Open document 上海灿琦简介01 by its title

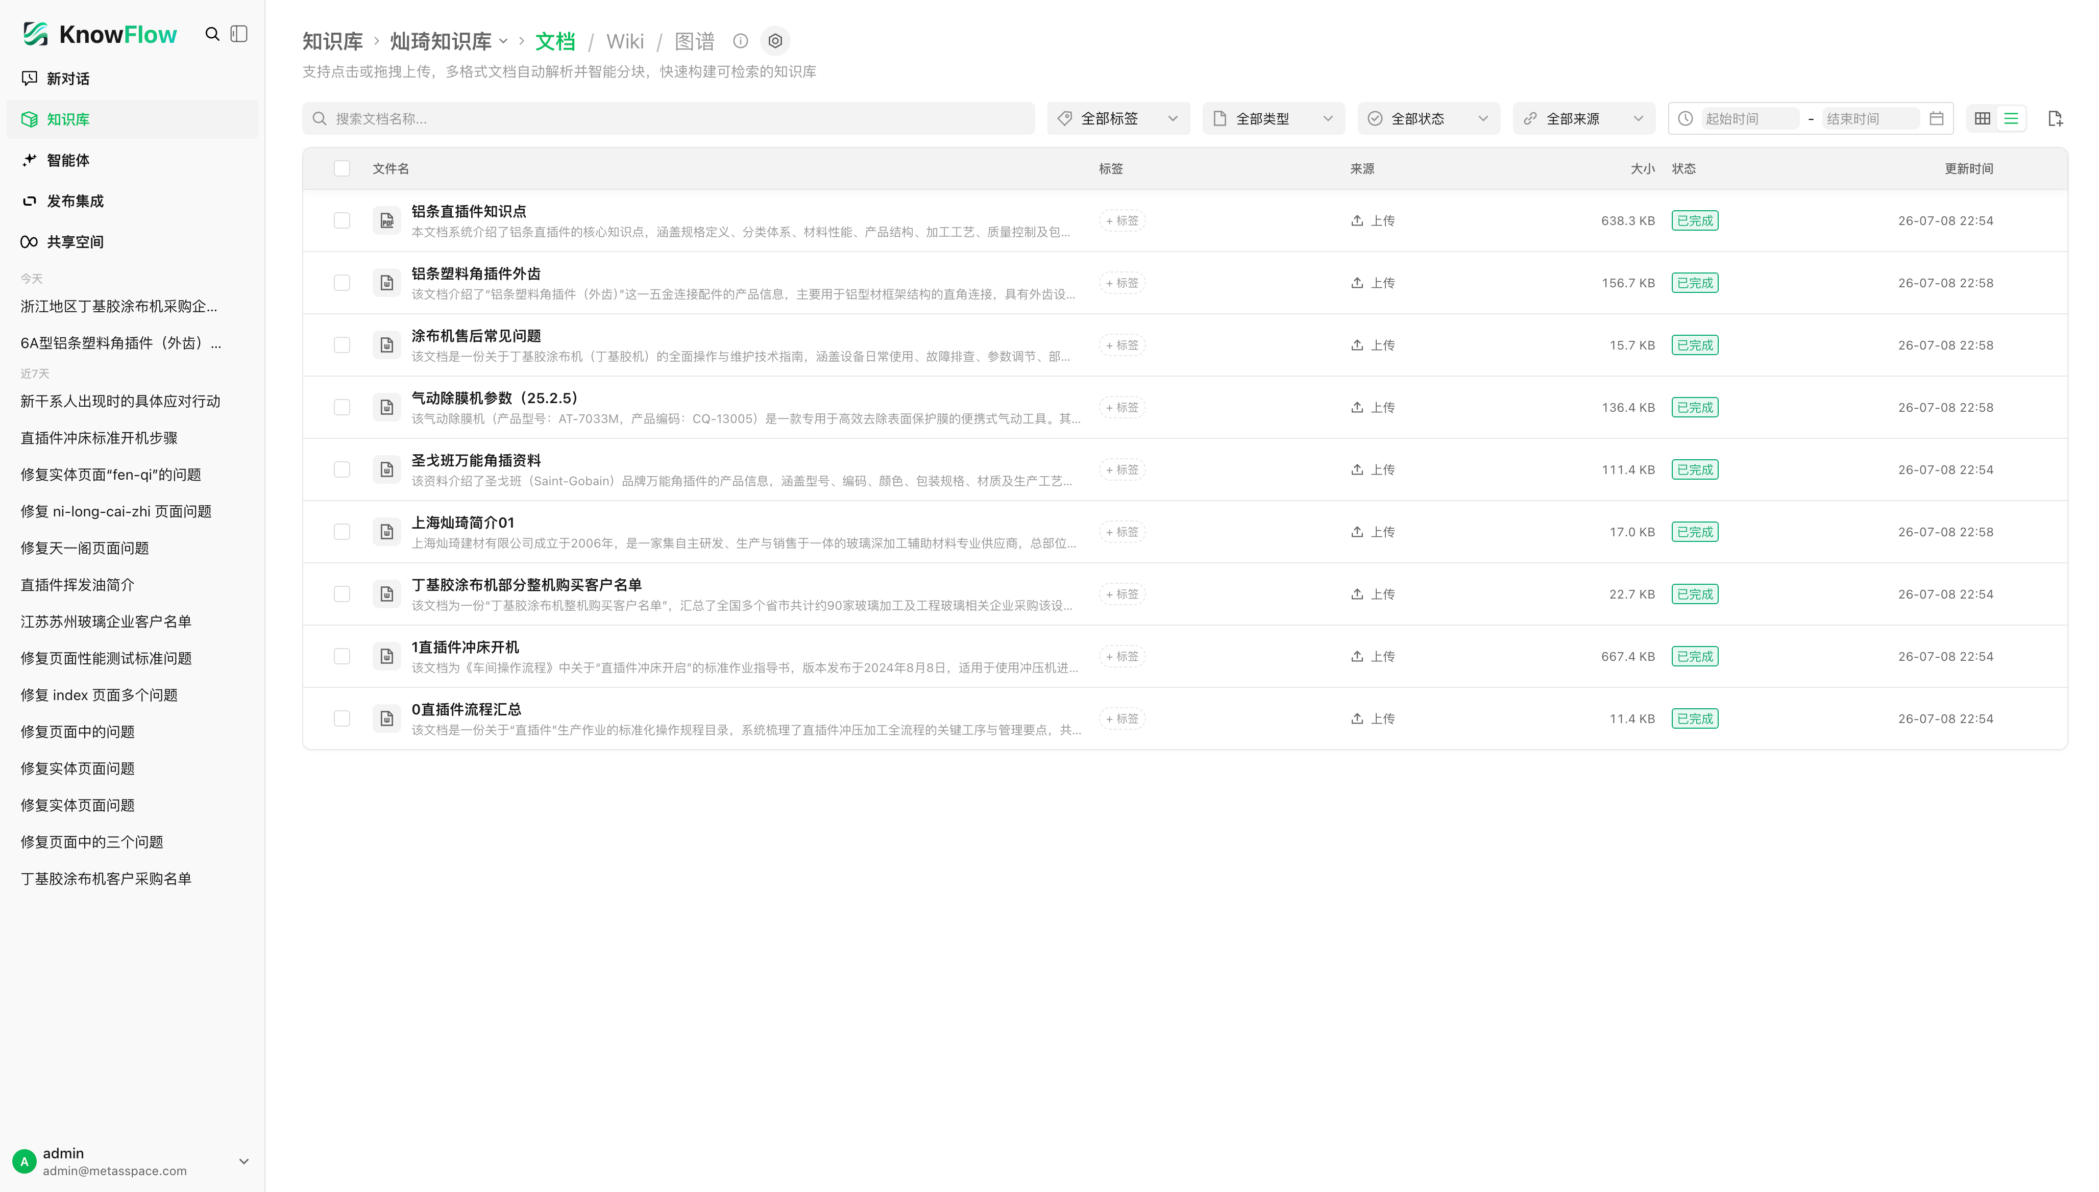(462, 523)
